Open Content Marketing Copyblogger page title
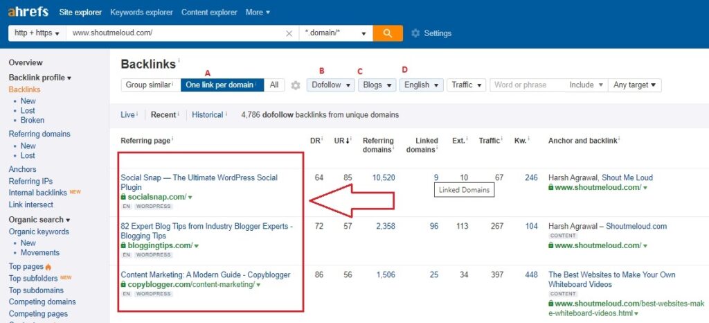Viewport: 709px width, 323px height. 206,274
